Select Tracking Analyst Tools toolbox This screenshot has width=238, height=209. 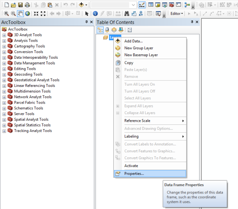[x=33, y=130]
